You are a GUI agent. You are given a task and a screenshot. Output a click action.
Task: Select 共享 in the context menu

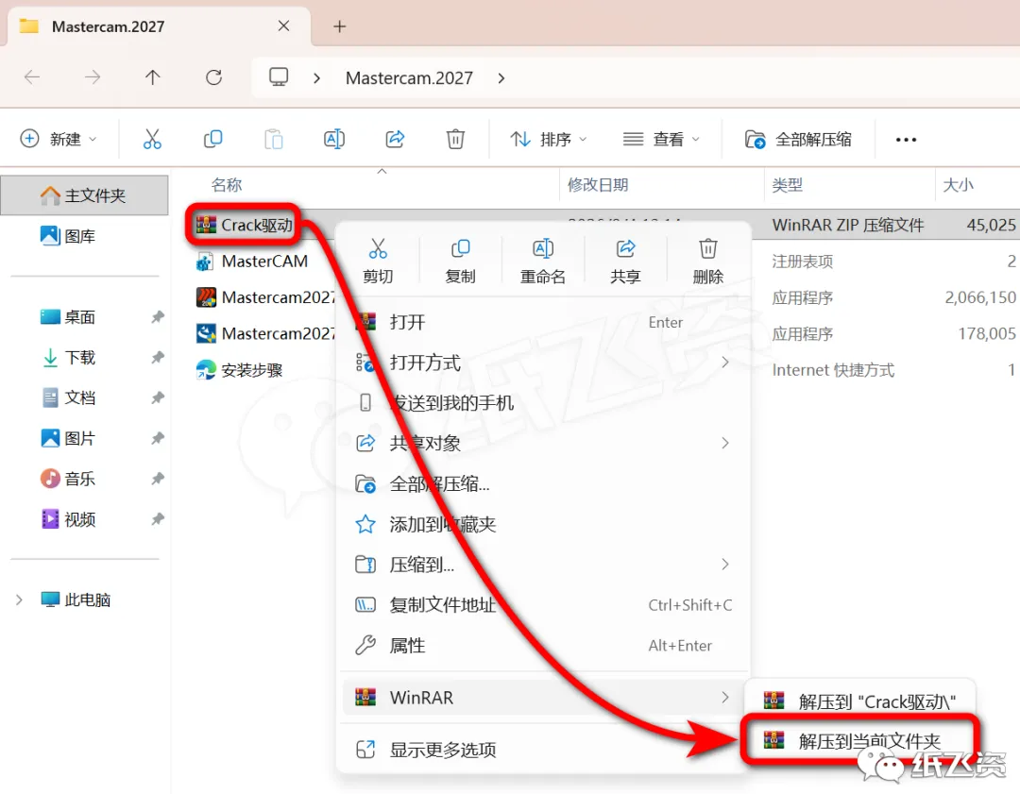coord(625,262)
